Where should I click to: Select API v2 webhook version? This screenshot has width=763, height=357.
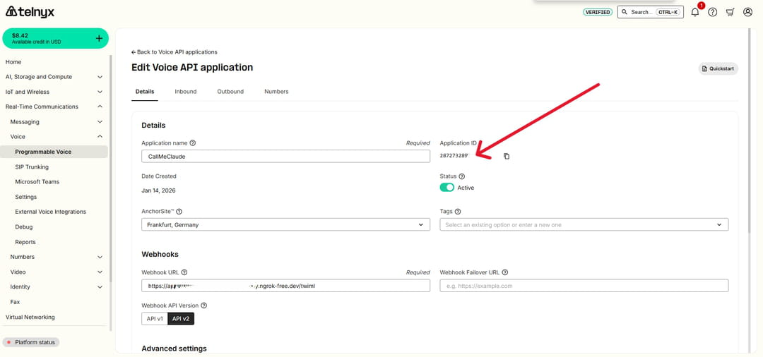pyautogui.click(x=181, y=319)
